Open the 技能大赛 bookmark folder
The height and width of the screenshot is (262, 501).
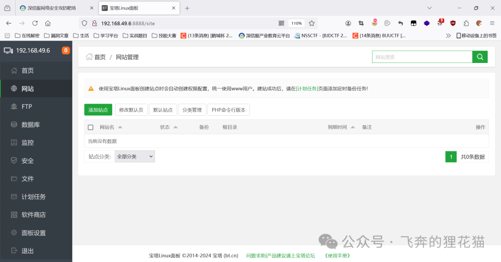164,36
